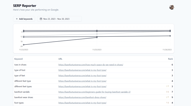Click the 11/25/2023 data point on lowest line

point(97,37)
